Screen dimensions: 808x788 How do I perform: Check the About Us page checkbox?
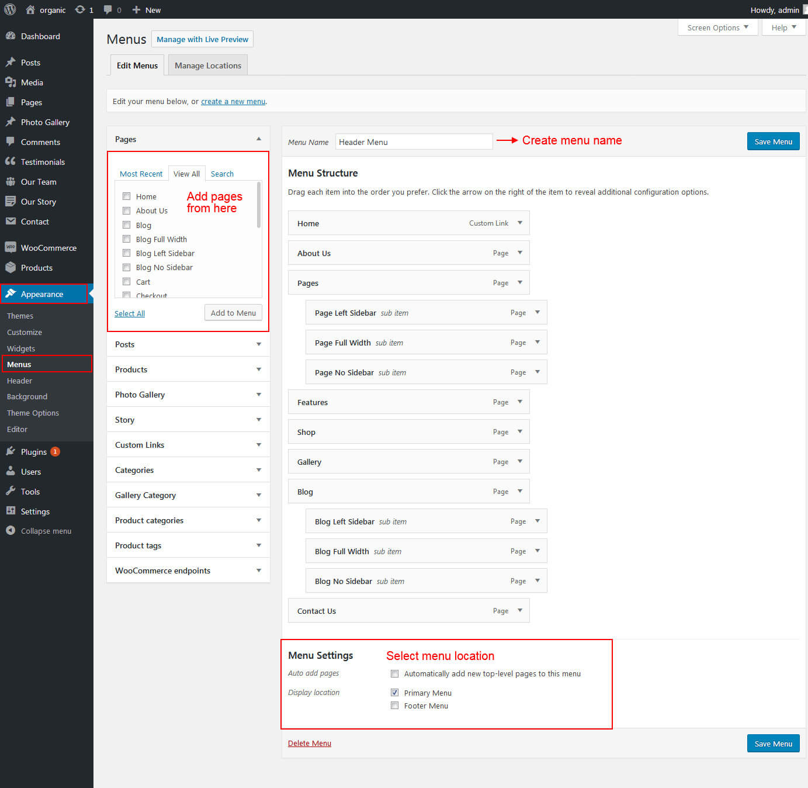[126, 210]
